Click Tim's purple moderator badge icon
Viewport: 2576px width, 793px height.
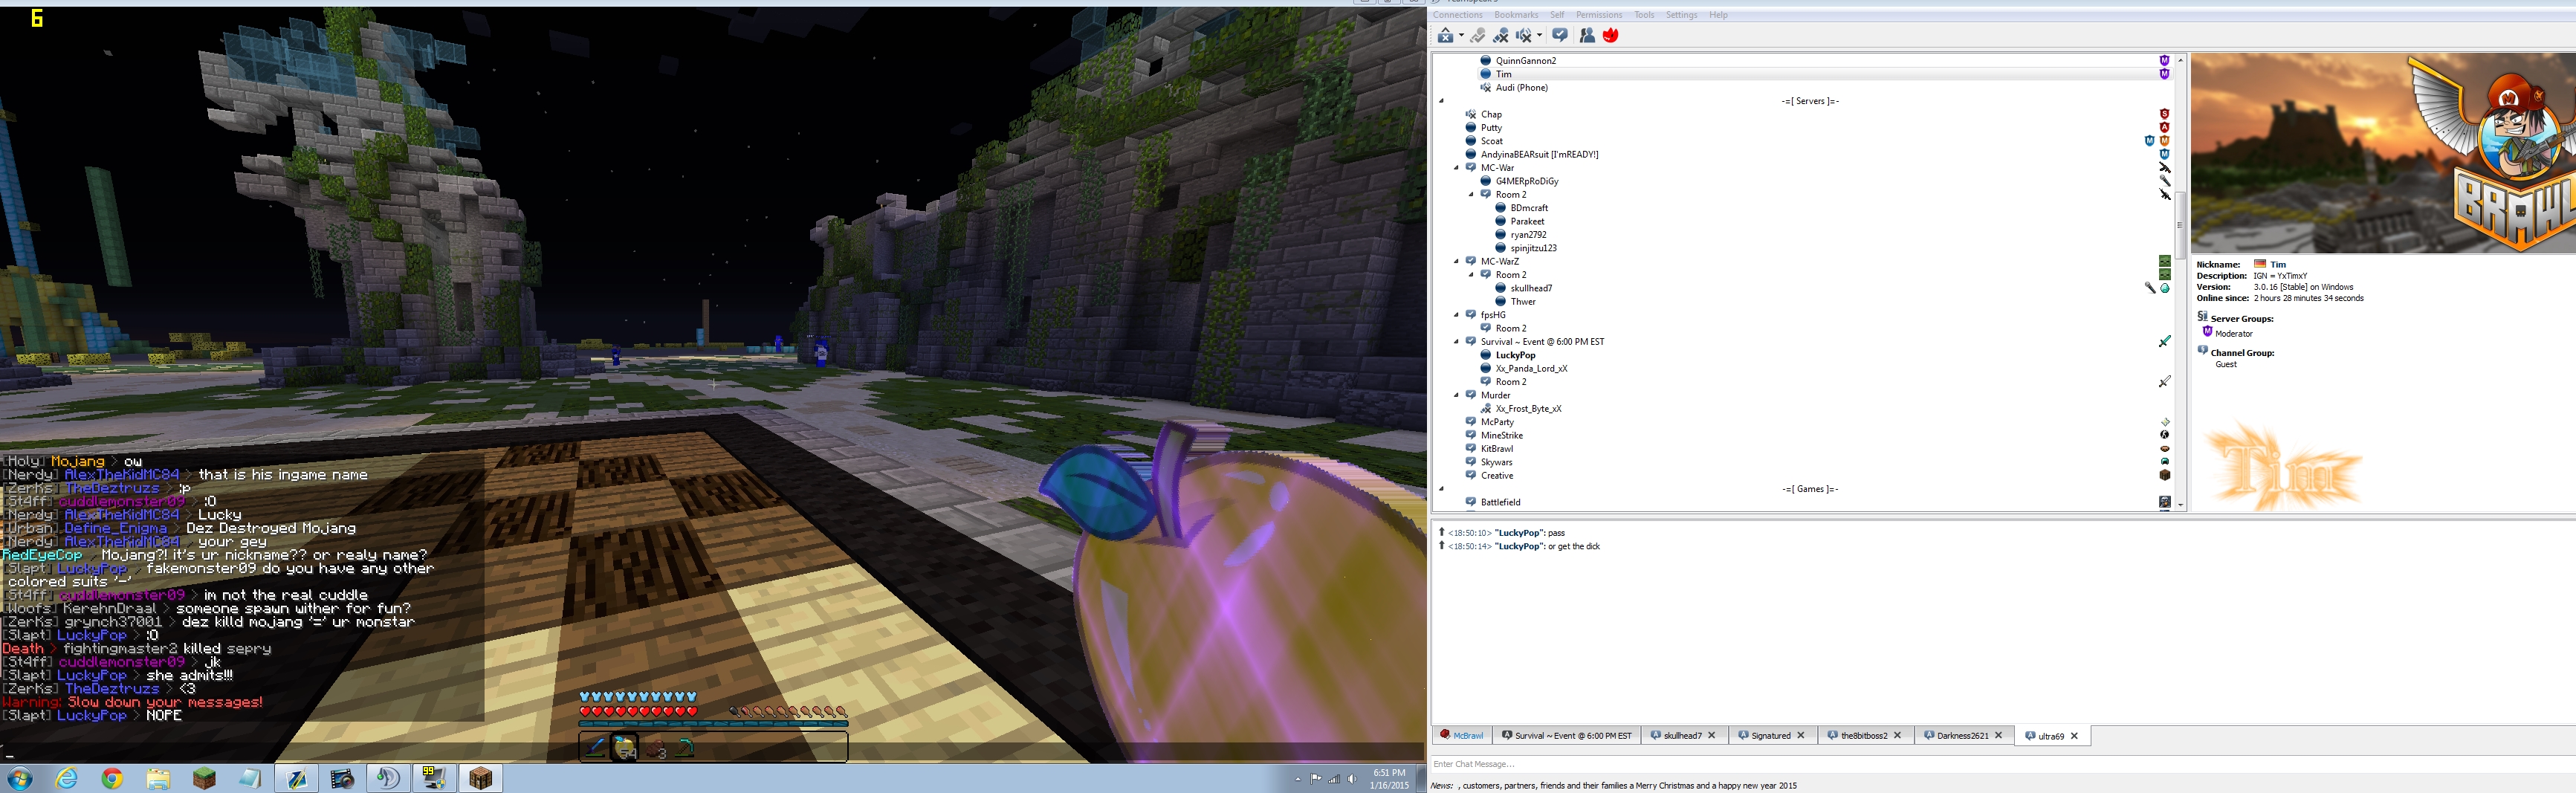click(x=2164, y=74)
